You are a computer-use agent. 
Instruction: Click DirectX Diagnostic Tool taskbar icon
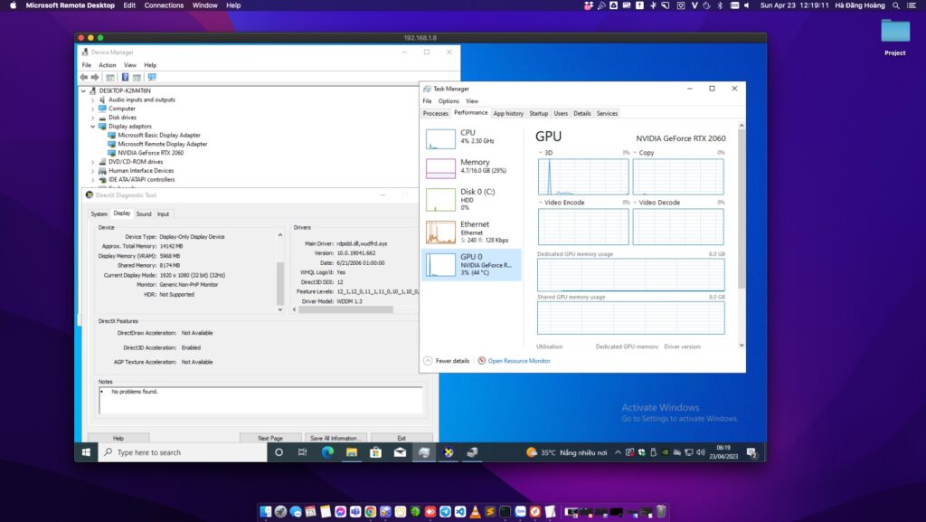click(x=449, y=452)
